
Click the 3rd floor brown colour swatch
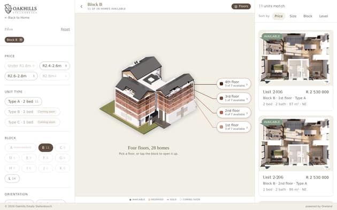pos(221,98)
